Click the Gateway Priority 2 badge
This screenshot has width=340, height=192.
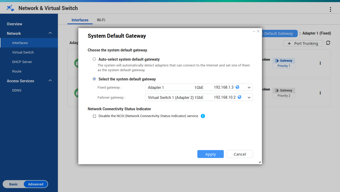(x=284, y=93)
